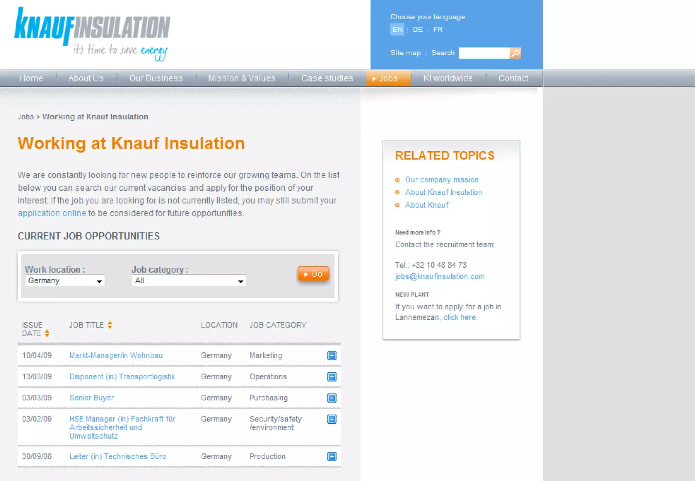This screenshot has height=481, width=695.
Task: Expand the Markt-Manager/in Wohnbau job row plus icon
Action: pos(332,355)
